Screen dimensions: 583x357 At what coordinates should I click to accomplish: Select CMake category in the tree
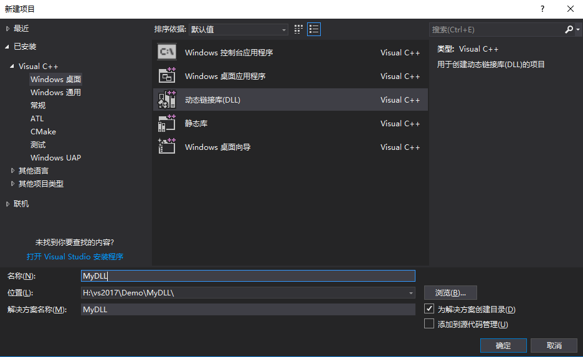coord(43,131)
